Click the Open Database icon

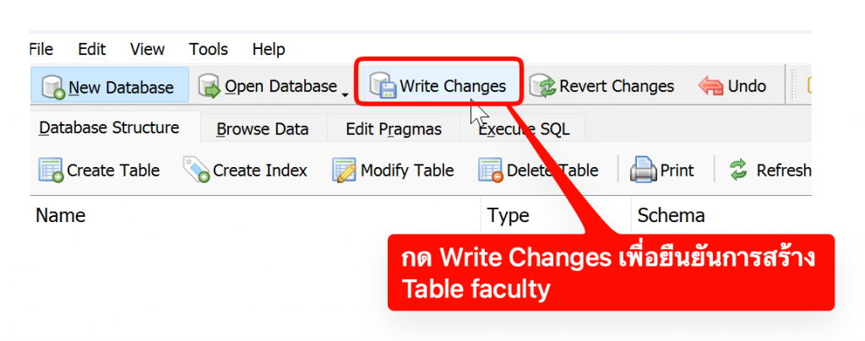pos(210,86)
